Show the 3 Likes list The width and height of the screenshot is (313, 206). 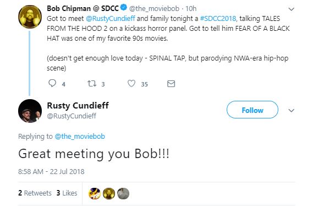(x=67, y=193)
